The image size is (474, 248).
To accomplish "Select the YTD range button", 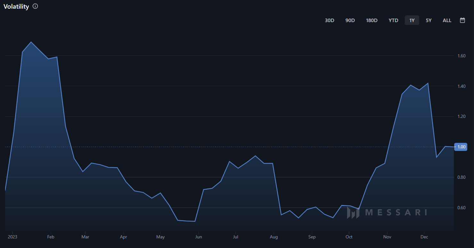I will tap(393, 20).
